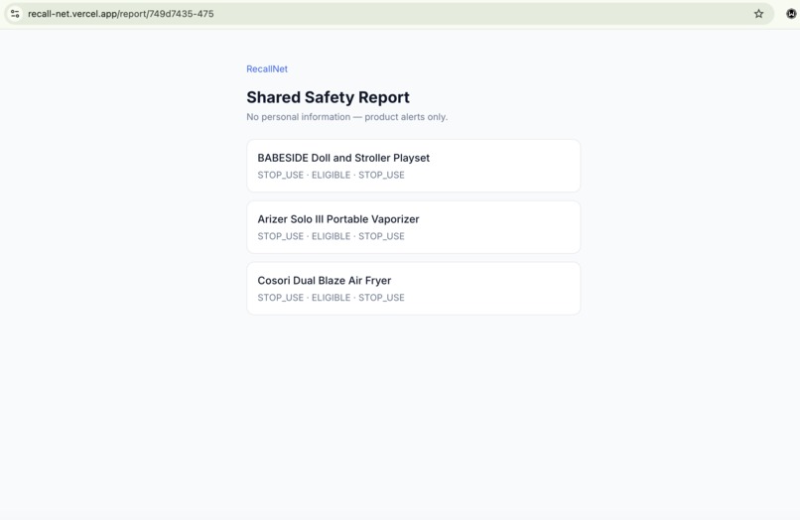This screenshot has width=800, height=520.
Task: Select status line under Cosori Air Fryer
Action: pyautogui.click(x=331, y=298)
